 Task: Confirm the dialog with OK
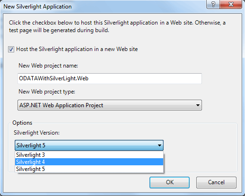pyautogui.click(x=169, y=182)
